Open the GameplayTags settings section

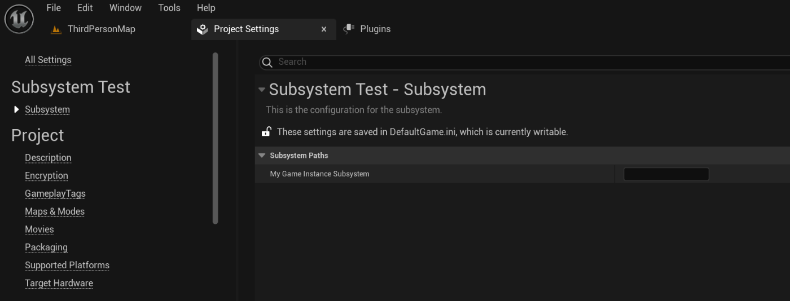(55, 193)
